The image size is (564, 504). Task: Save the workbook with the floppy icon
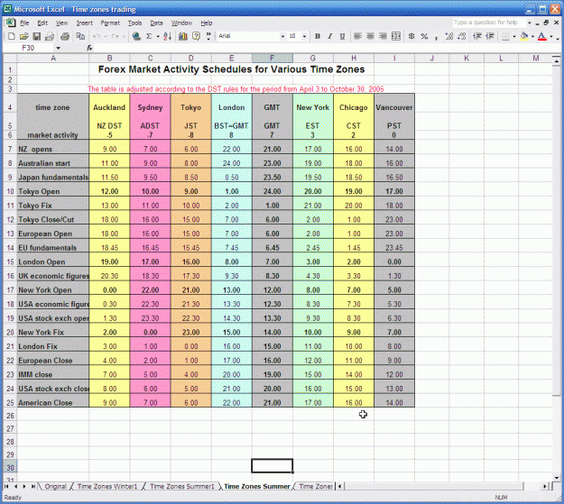tap(36, 36)
